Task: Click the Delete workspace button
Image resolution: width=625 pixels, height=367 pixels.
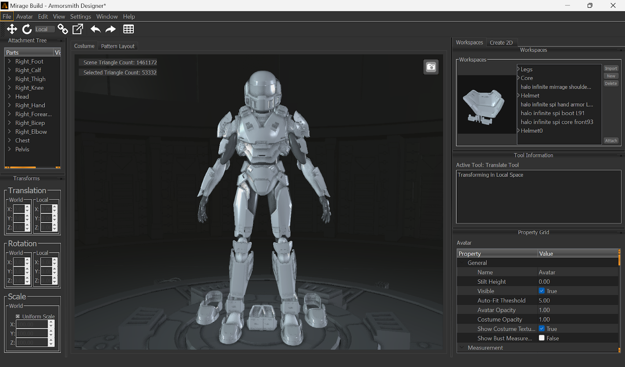Action: [611, 84]
